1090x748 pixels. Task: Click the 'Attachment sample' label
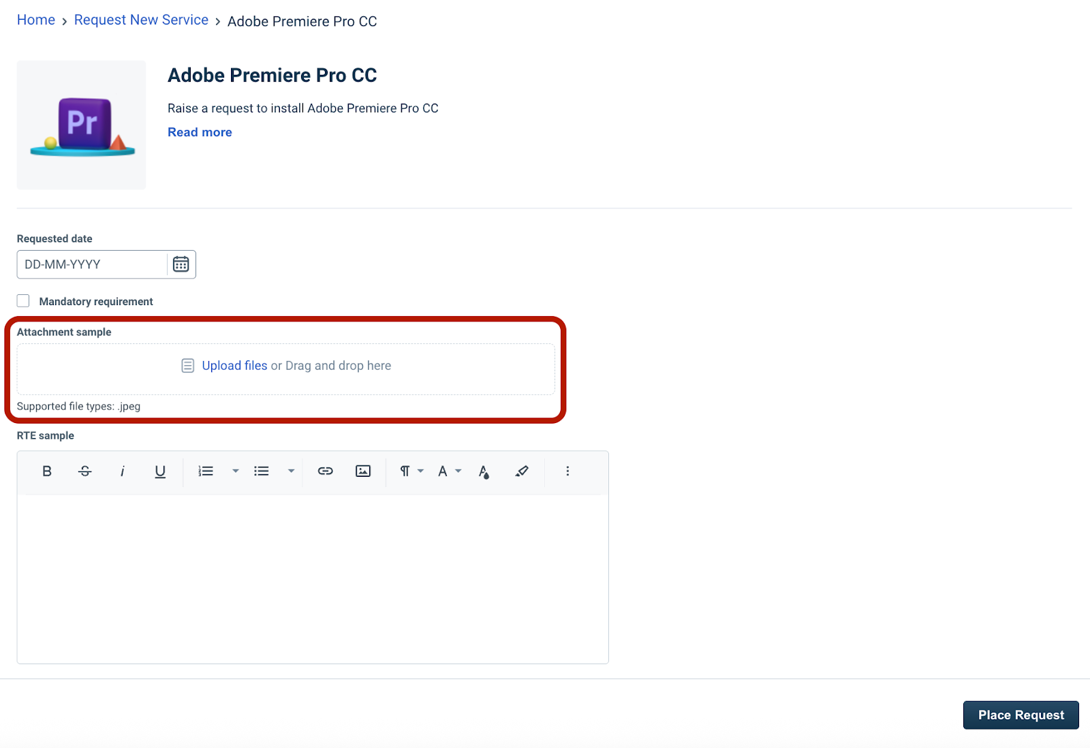click(64, 332)
